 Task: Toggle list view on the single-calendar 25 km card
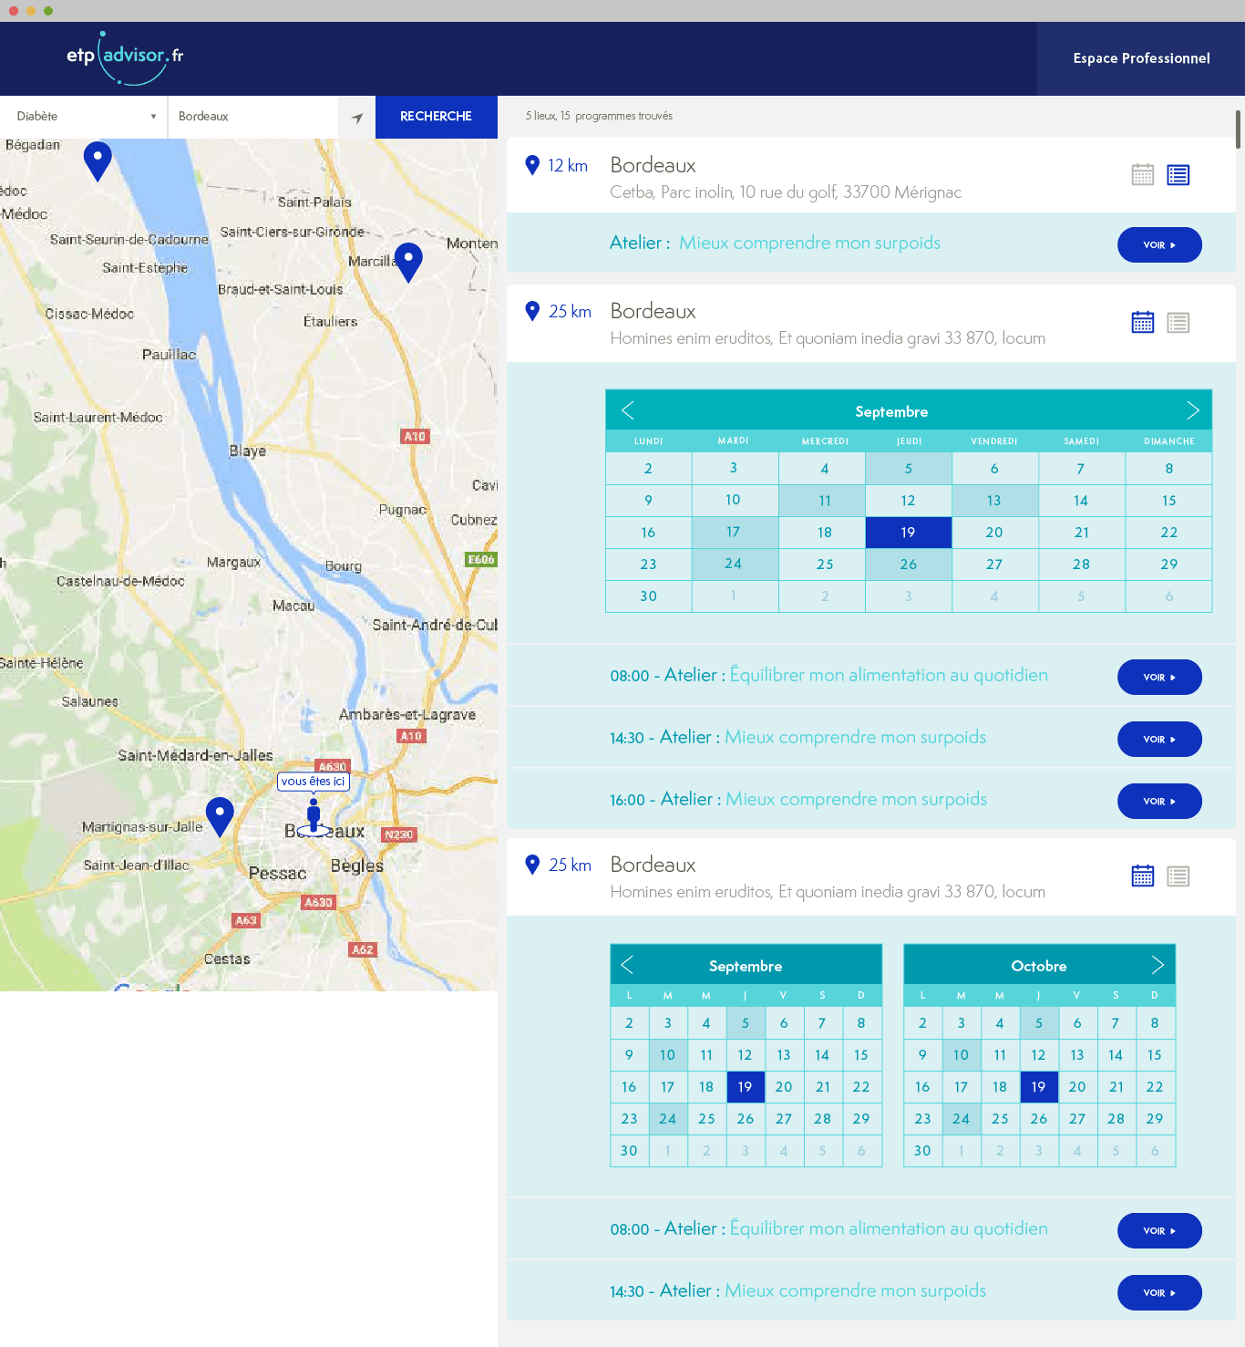(x=1178, y=323)
